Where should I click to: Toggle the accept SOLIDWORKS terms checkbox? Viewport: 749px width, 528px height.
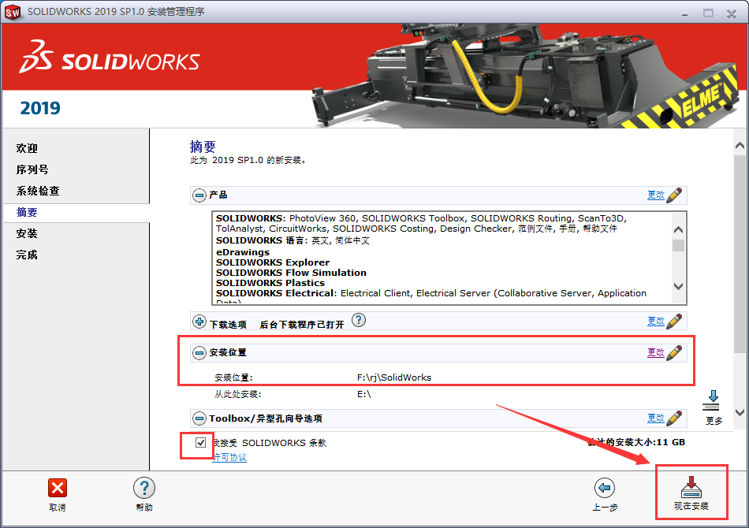(200, 443)
